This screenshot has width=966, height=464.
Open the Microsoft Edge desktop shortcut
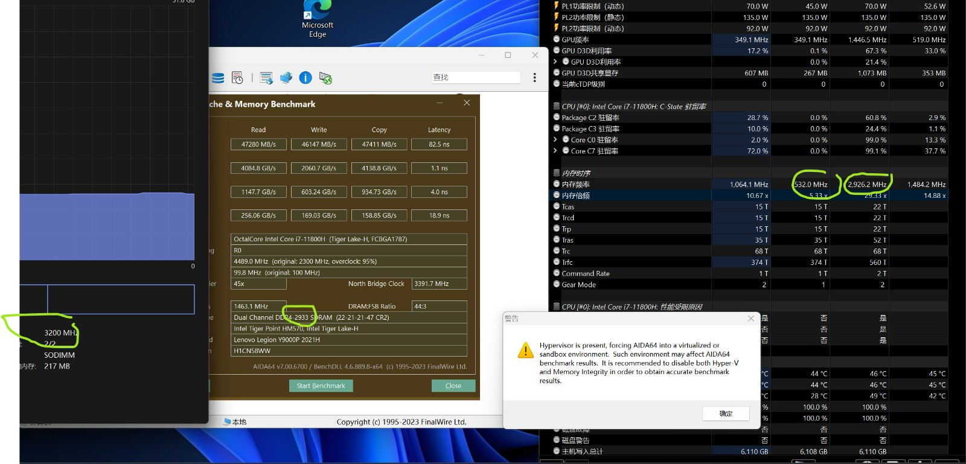(318, 19)
